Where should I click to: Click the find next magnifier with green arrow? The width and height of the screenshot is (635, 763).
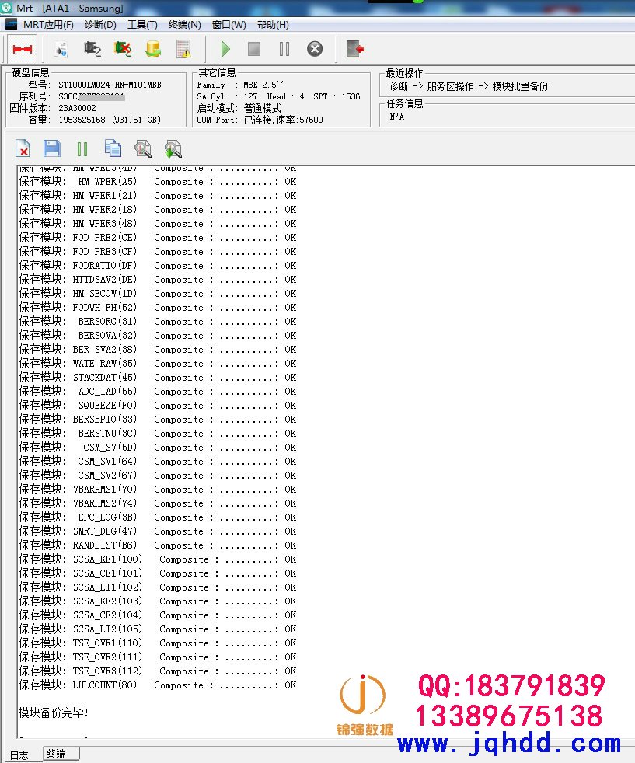[x=173, y=149]
